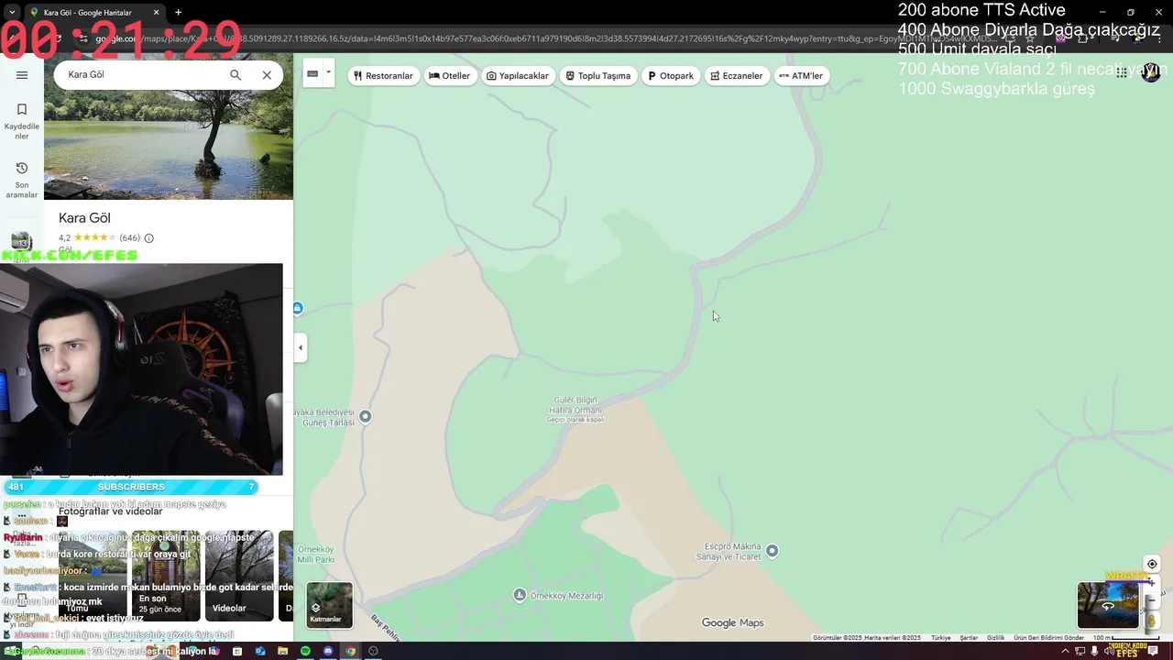Close the Kara Göl browser tab
The image size is (1173, 660).
click(x=156, y=13)
